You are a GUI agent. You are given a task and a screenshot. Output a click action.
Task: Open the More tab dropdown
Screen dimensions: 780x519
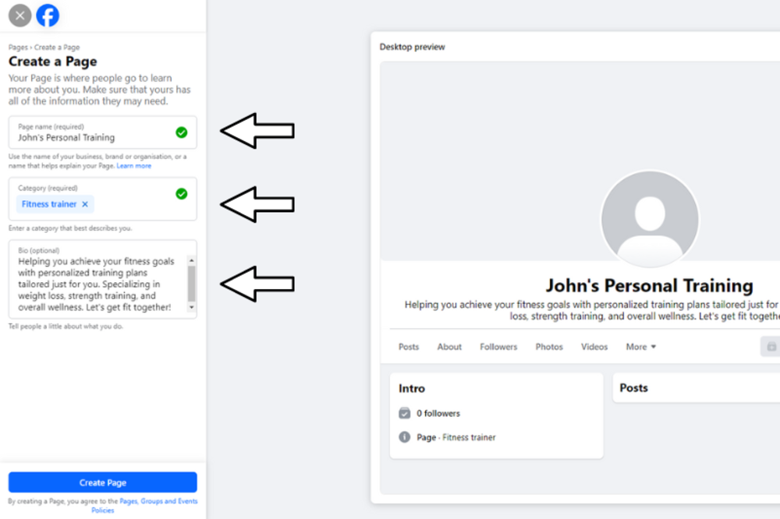(x=640, y=347)
